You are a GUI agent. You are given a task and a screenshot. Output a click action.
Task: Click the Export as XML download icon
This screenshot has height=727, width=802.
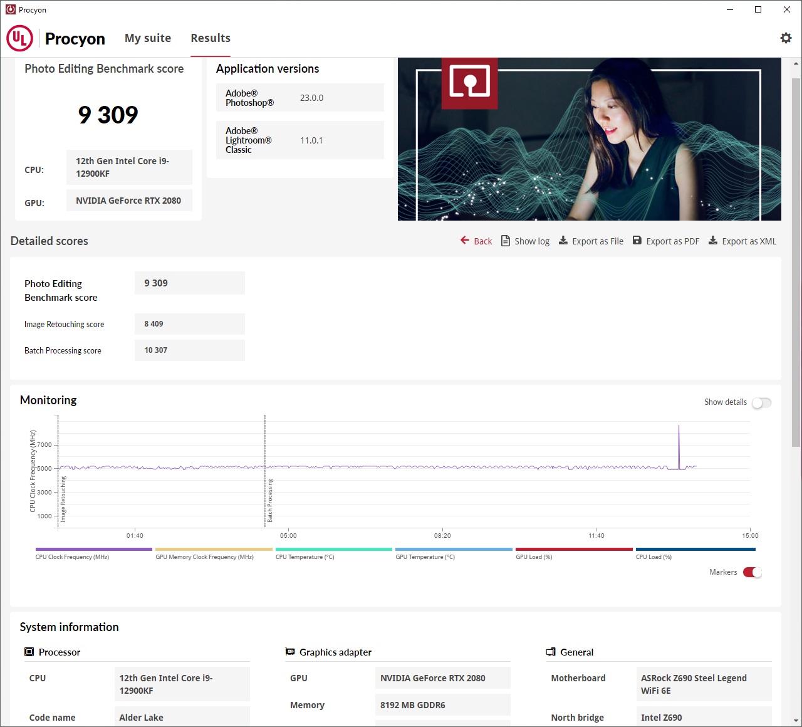pos(713,240)
